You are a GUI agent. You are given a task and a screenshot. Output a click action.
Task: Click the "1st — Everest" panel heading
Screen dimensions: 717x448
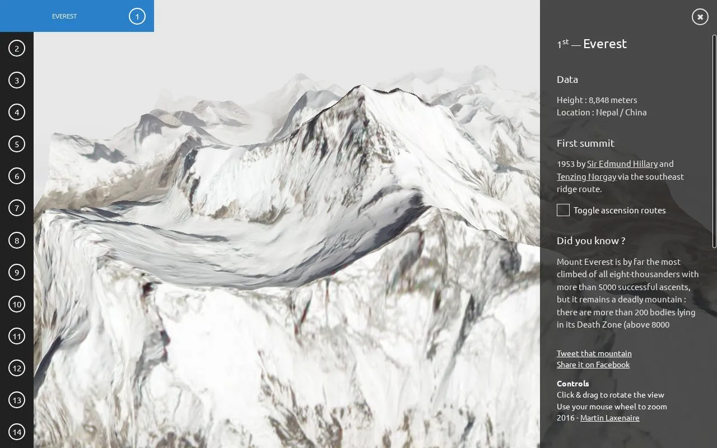[x=592, y=44]
